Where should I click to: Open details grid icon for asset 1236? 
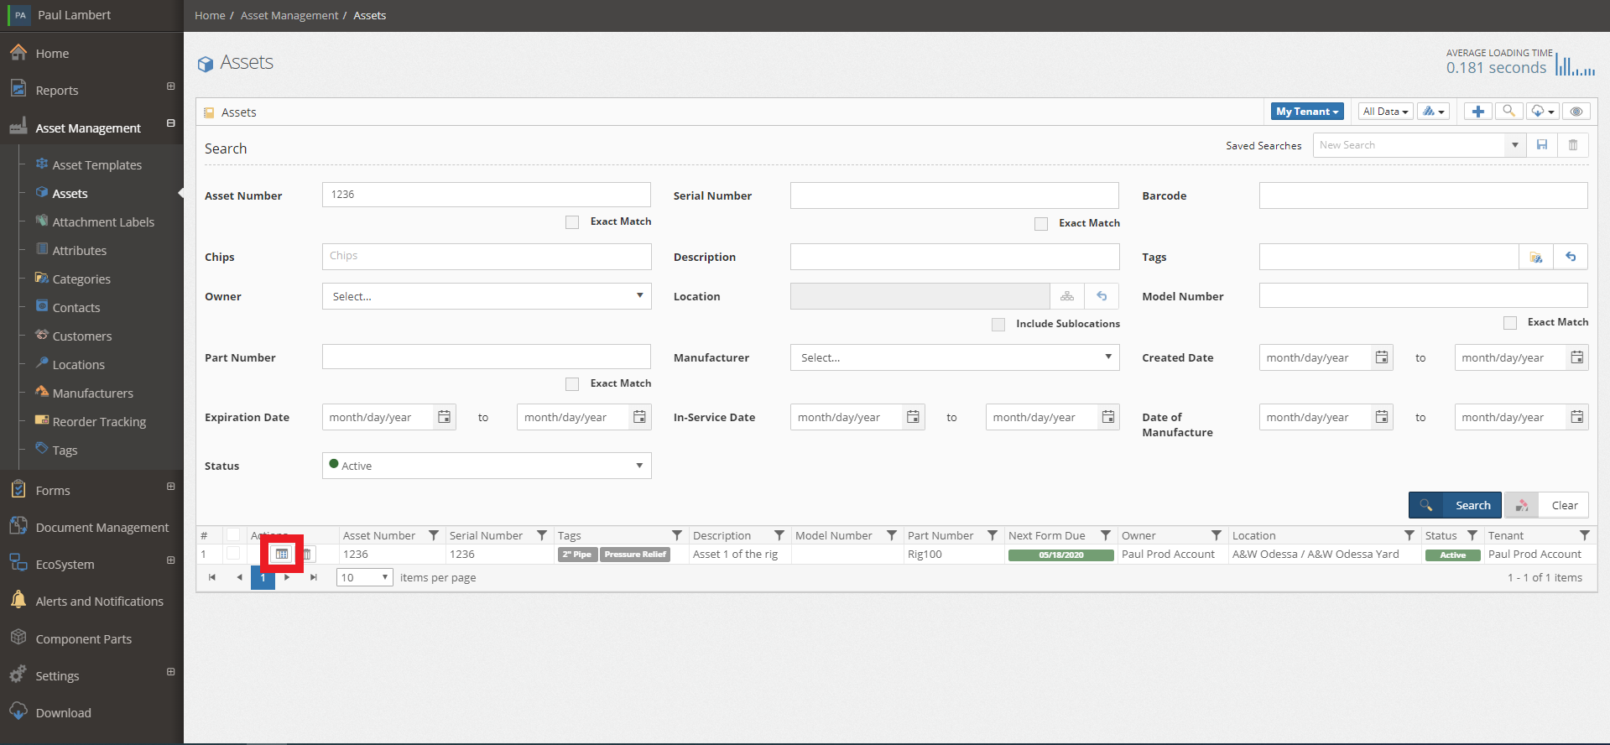click(282, 554)
